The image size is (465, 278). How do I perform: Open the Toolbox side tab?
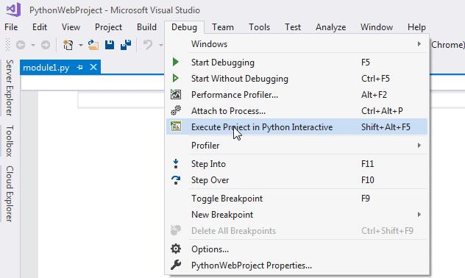[10, 140]
